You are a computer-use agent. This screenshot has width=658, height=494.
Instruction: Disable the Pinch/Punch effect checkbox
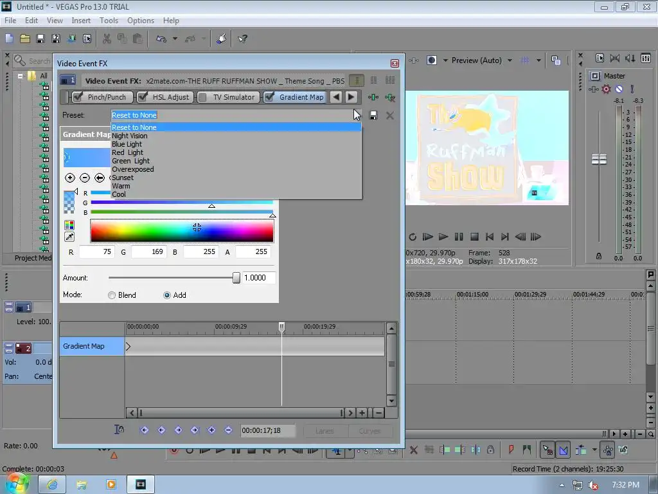[78, 97]
